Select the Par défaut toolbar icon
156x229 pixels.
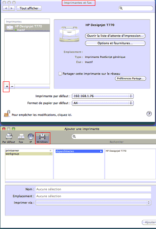coord(9,138)
